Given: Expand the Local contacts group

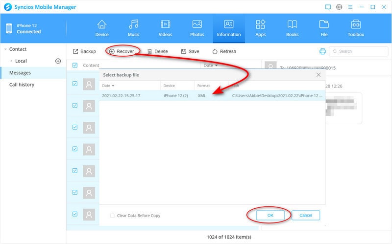Looking at the screenshot, I should pos(11,61).
